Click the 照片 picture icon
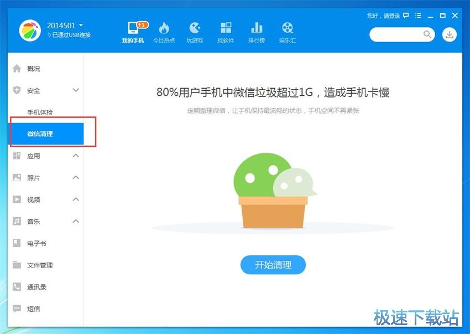470x334 pixels. click(17, 177)
